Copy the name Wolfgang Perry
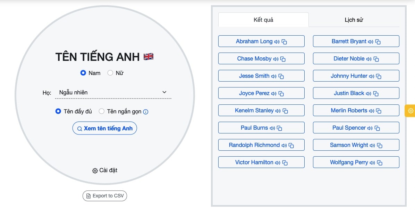 pyautogui.click(x=380, y=162)
